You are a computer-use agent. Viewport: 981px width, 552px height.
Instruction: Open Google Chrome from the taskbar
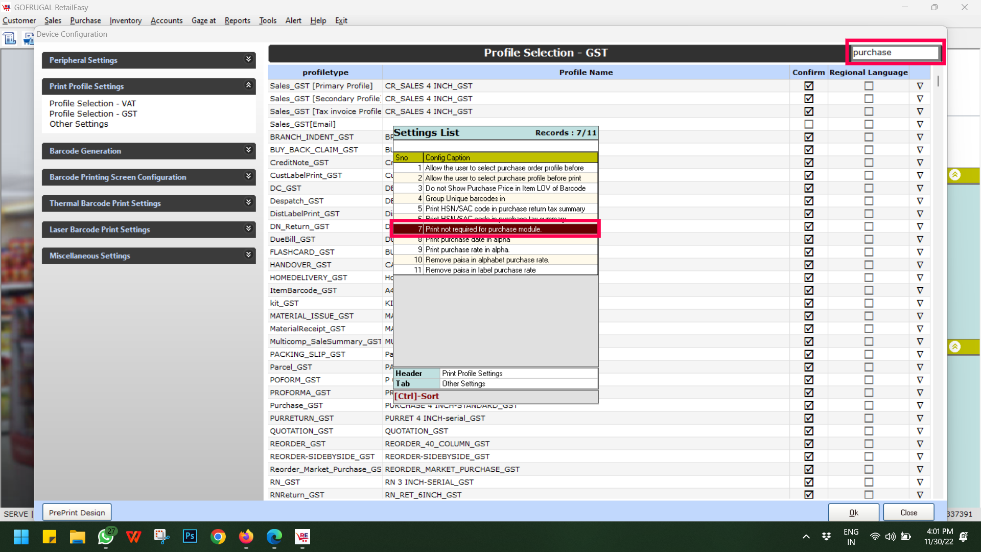tap(218, 537)
